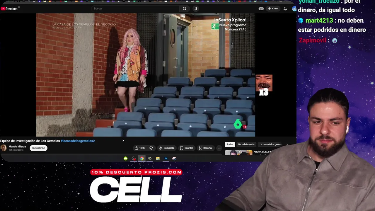Open the green app icon in the taskbar
This screenshot has width=375, height=211.
coord(126,159)
